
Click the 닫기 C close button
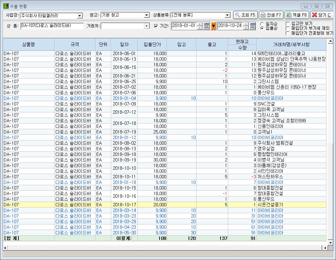[x=322, y=15]
